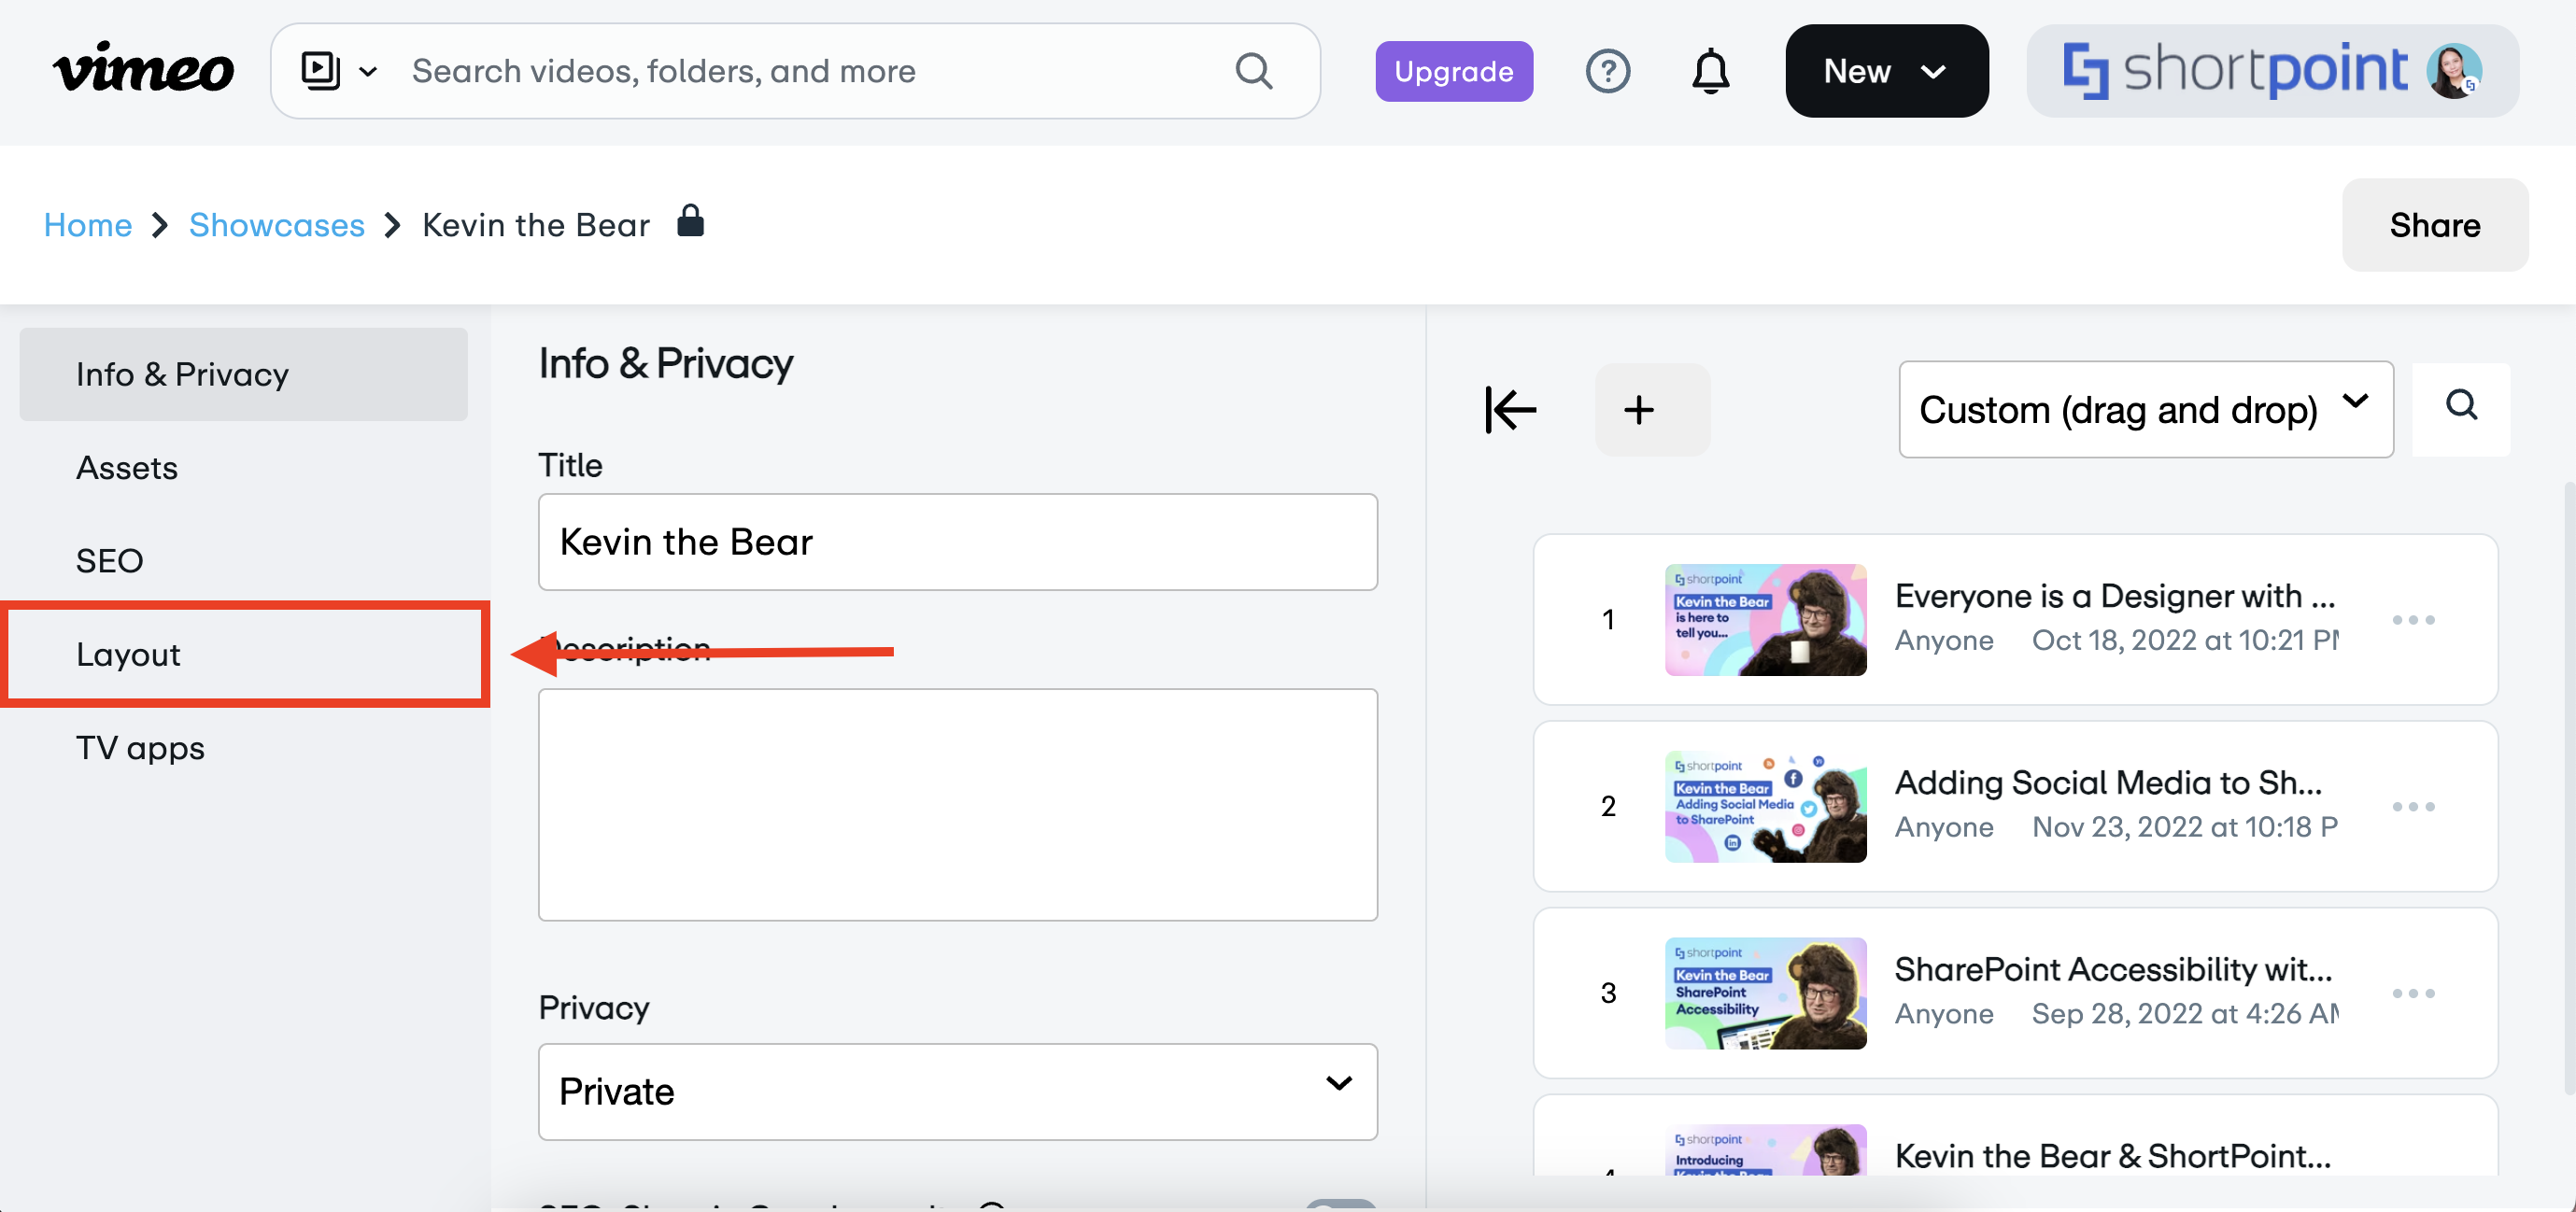Go to the SEO section
The image size is (2576, 1212).
(110, 560)
